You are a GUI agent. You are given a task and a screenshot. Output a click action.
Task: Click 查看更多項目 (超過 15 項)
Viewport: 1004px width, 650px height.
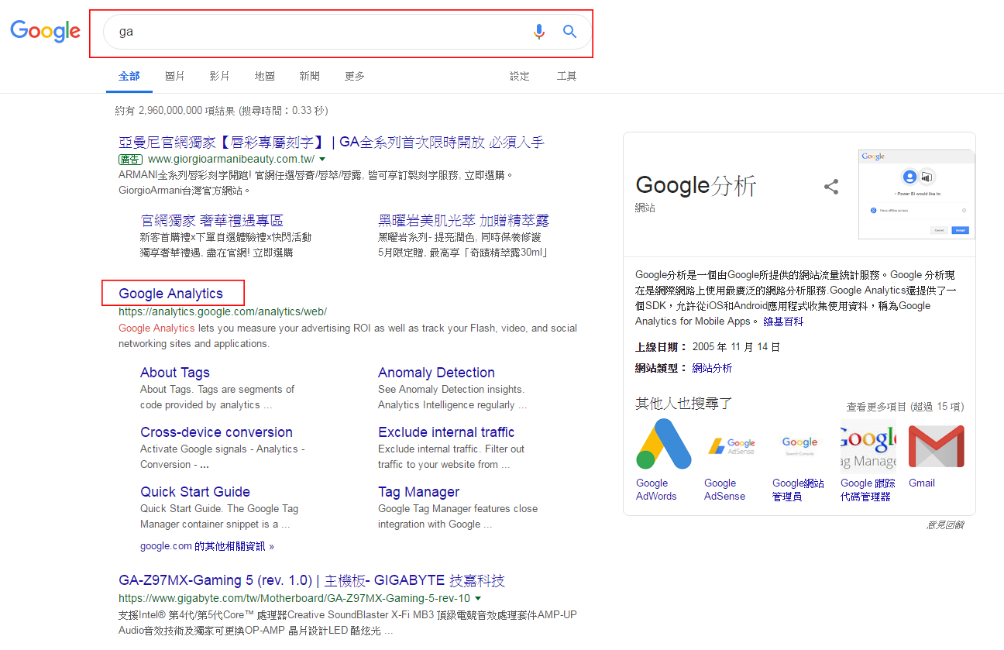point(905,407)
